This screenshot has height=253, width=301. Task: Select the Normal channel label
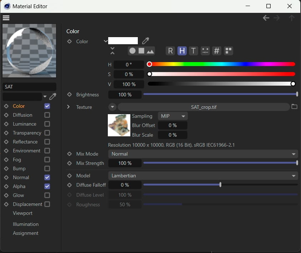[21, 177]
